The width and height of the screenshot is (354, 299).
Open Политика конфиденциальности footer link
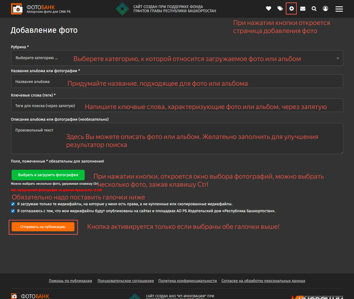(x=187, y=281)
